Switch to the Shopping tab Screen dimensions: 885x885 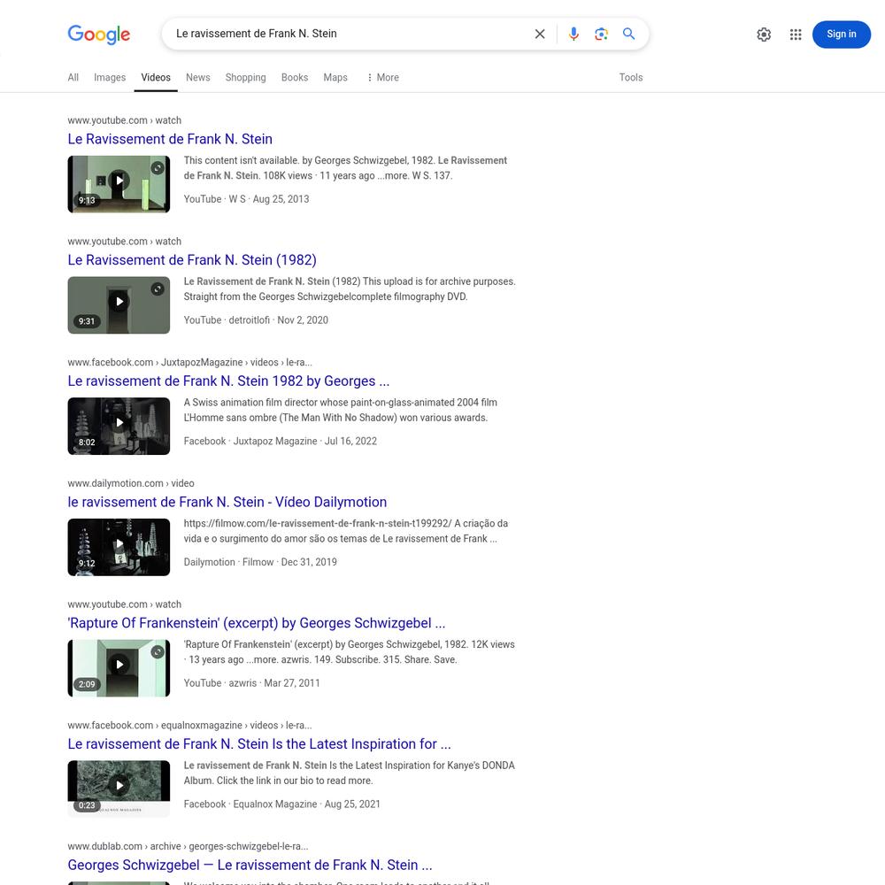tap(245, 77)
